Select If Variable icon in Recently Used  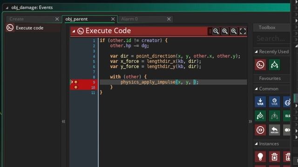coord(274,65)
